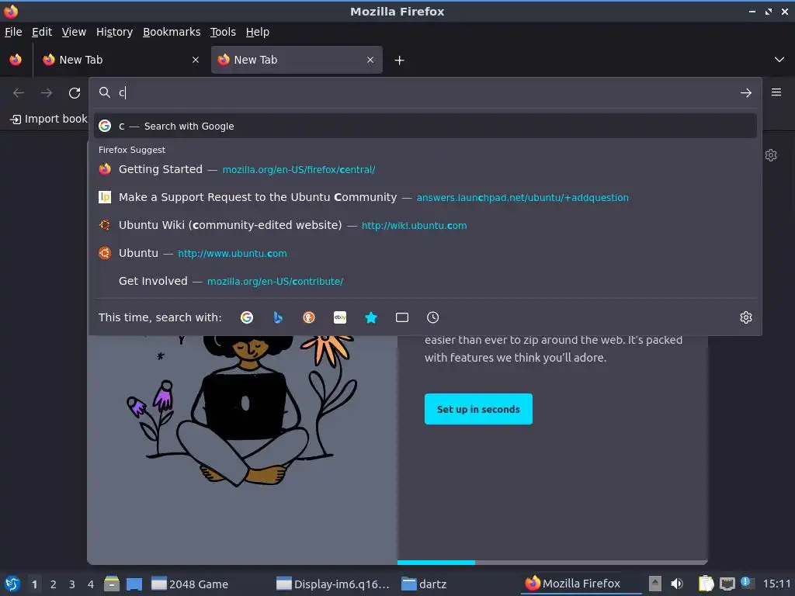Click Import bookmarks in the bookmarks toolbar
Screen dimensions: 795x596
tap(49, 119)
